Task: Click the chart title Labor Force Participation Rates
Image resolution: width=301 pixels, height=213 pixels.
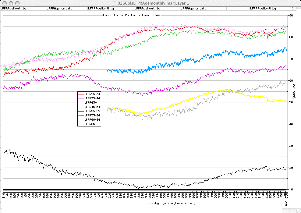Action: coord(131,15)
